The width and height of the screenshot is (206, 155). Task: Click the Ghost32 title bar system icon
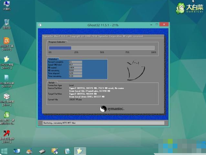pyautogui.click(x=40, y=25)
